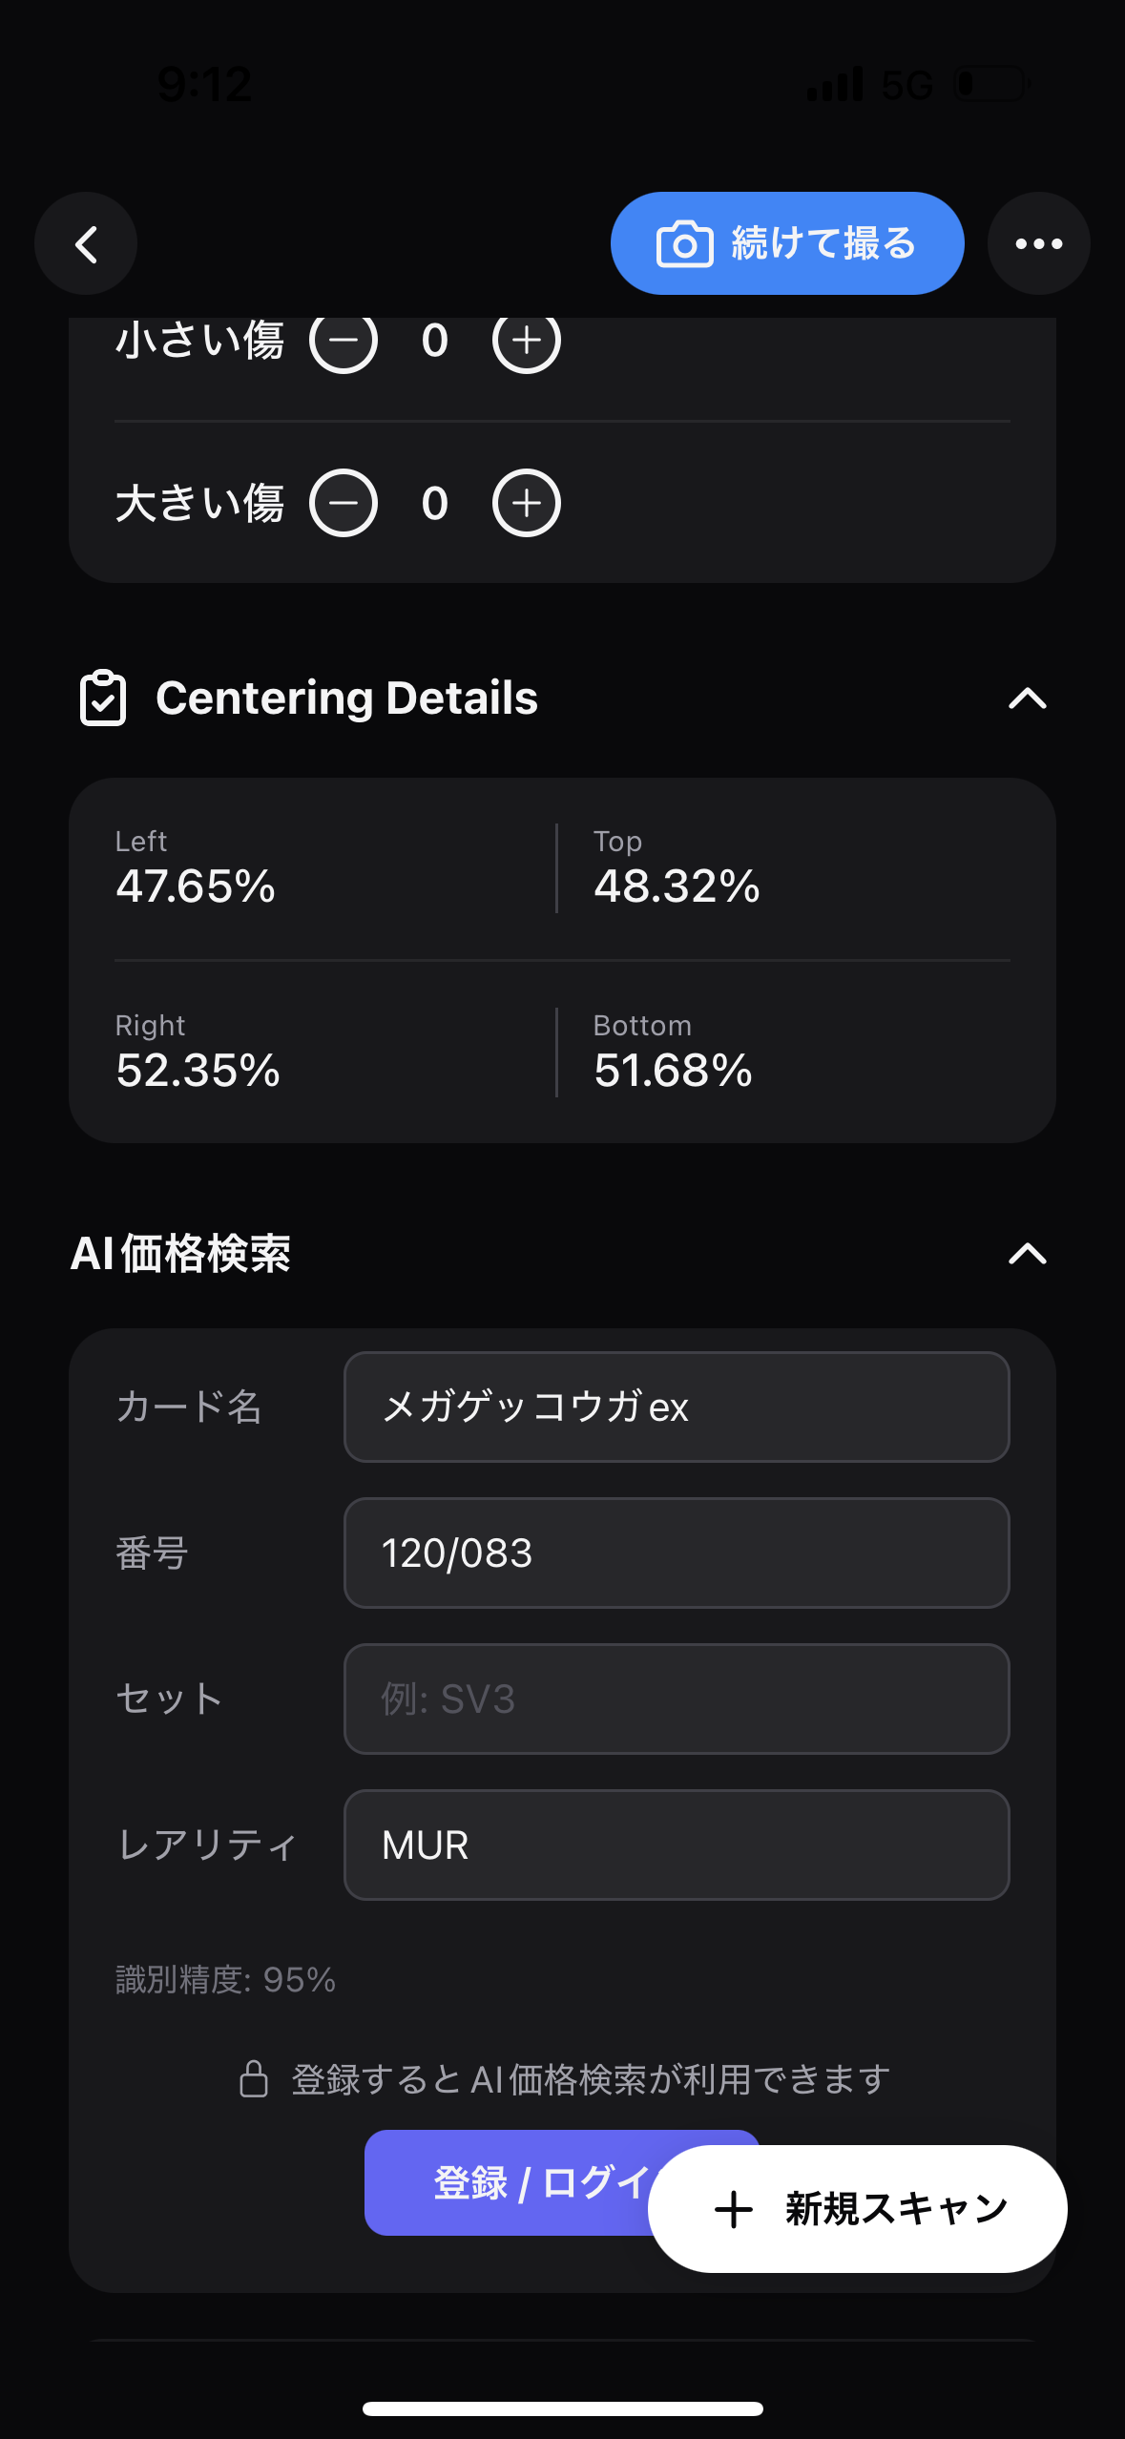The height and width of the screenshot is (2439, 1125).
Task: Tap the back arrow button
Action: point(86,244)
